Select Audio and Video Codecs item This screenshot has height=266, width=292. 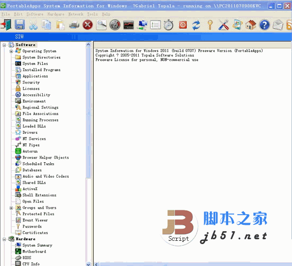click(x=46, y=176)
